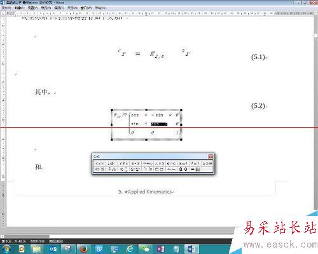The width and height of the screenshot is (318, 254).
Task: Open the View menu (视图)
Action: point(32,8)
